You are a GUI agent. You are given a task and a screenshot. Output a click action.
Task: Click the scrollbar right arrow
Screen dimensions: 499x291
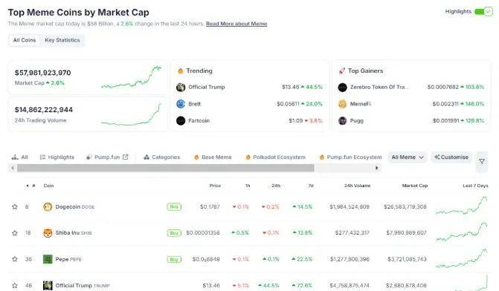point(377,168)
